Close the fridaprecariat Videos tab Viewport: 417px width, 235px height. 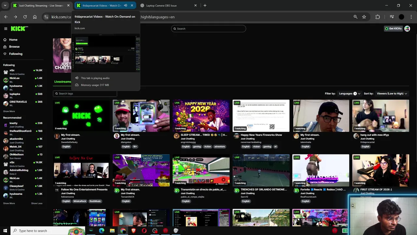pyautogui.click(x=132, y=6)
